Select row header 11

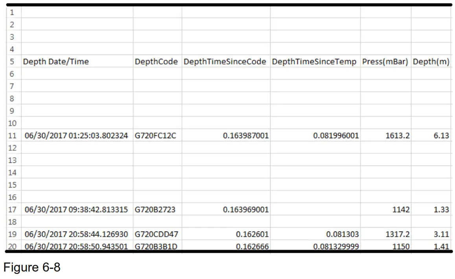click(x=14, y=135)
